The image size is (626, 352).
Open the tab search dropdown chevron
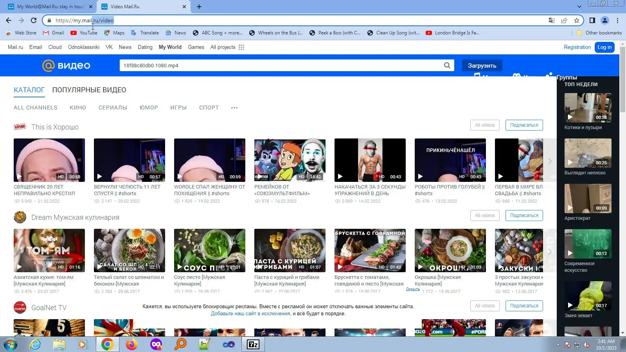click(579, 6)
